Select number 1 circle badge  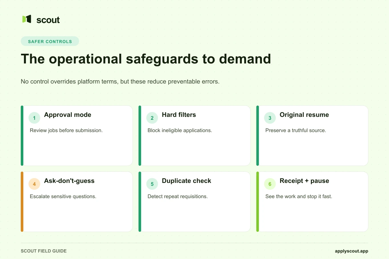pyautogui.click(x=34, y=118)
